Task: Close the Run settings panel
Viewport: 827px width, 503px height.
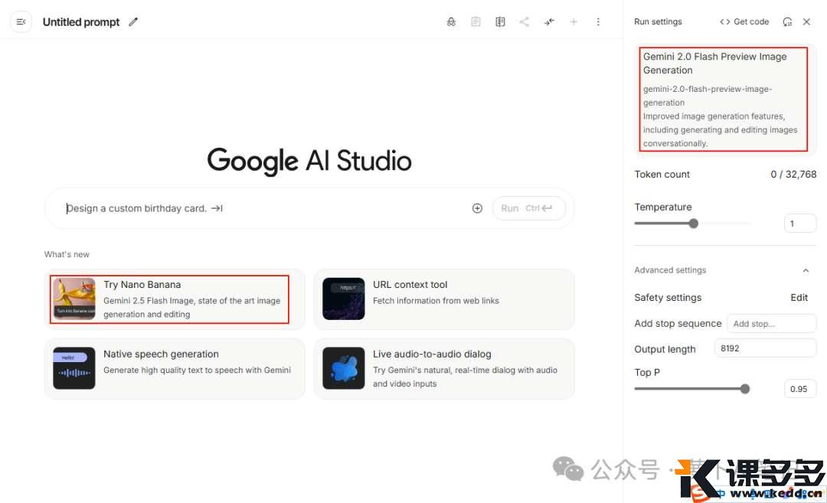Action: (x=806, y=22)
